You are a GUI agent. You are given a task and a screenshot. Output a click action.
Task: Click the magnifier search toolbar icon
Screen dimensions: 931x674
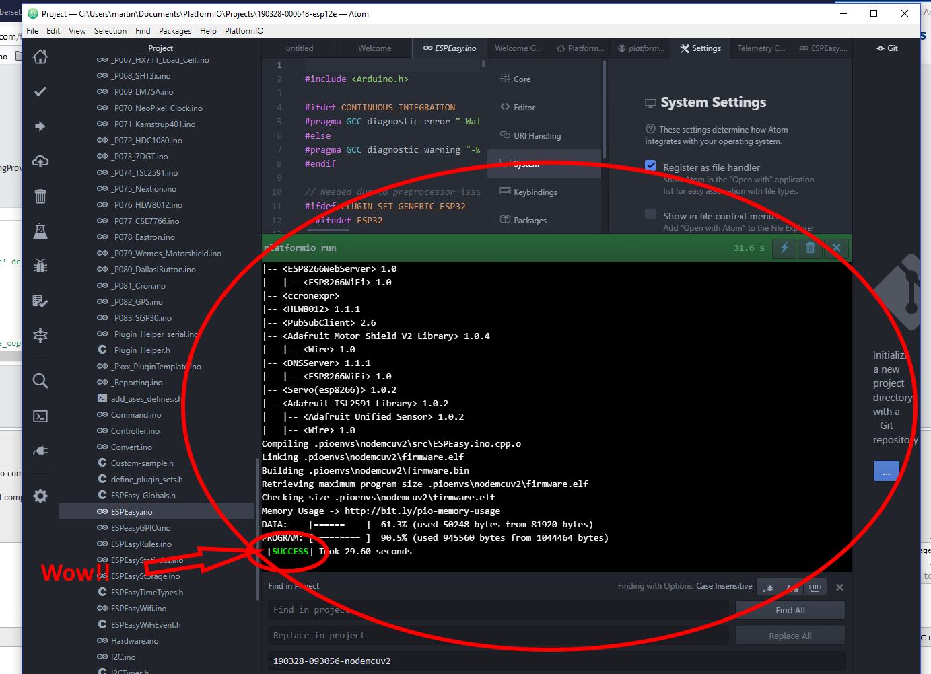click(40, 381)
